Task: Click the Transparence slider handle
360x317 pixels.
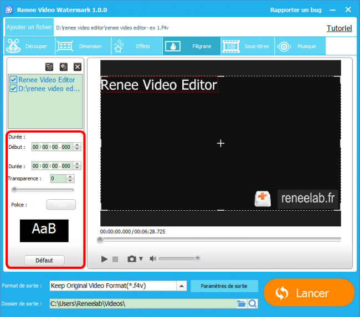Action: tap(14, 190)
